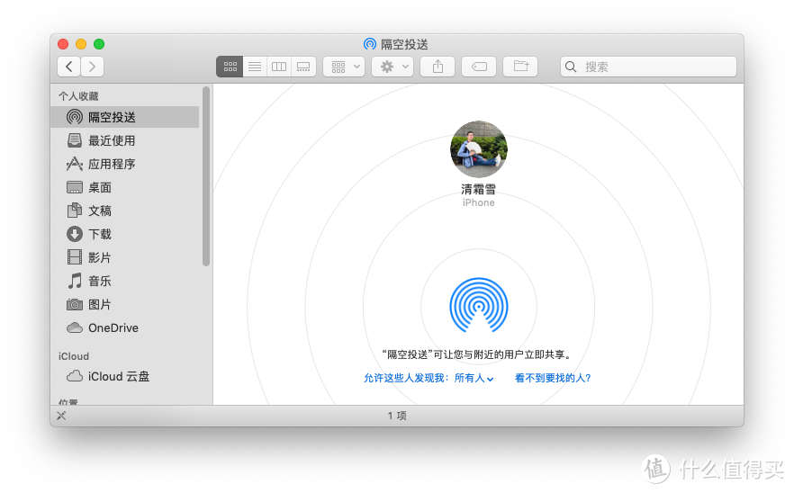The width and height of the screenshot is (794, 493).
Task: Click the AirDrop icon in title bar
Action: 370,44
